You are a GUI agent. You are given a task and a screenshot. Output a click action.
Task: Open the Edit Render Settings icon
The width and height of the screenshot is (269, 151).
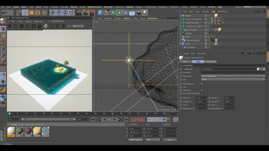(92, 13)
